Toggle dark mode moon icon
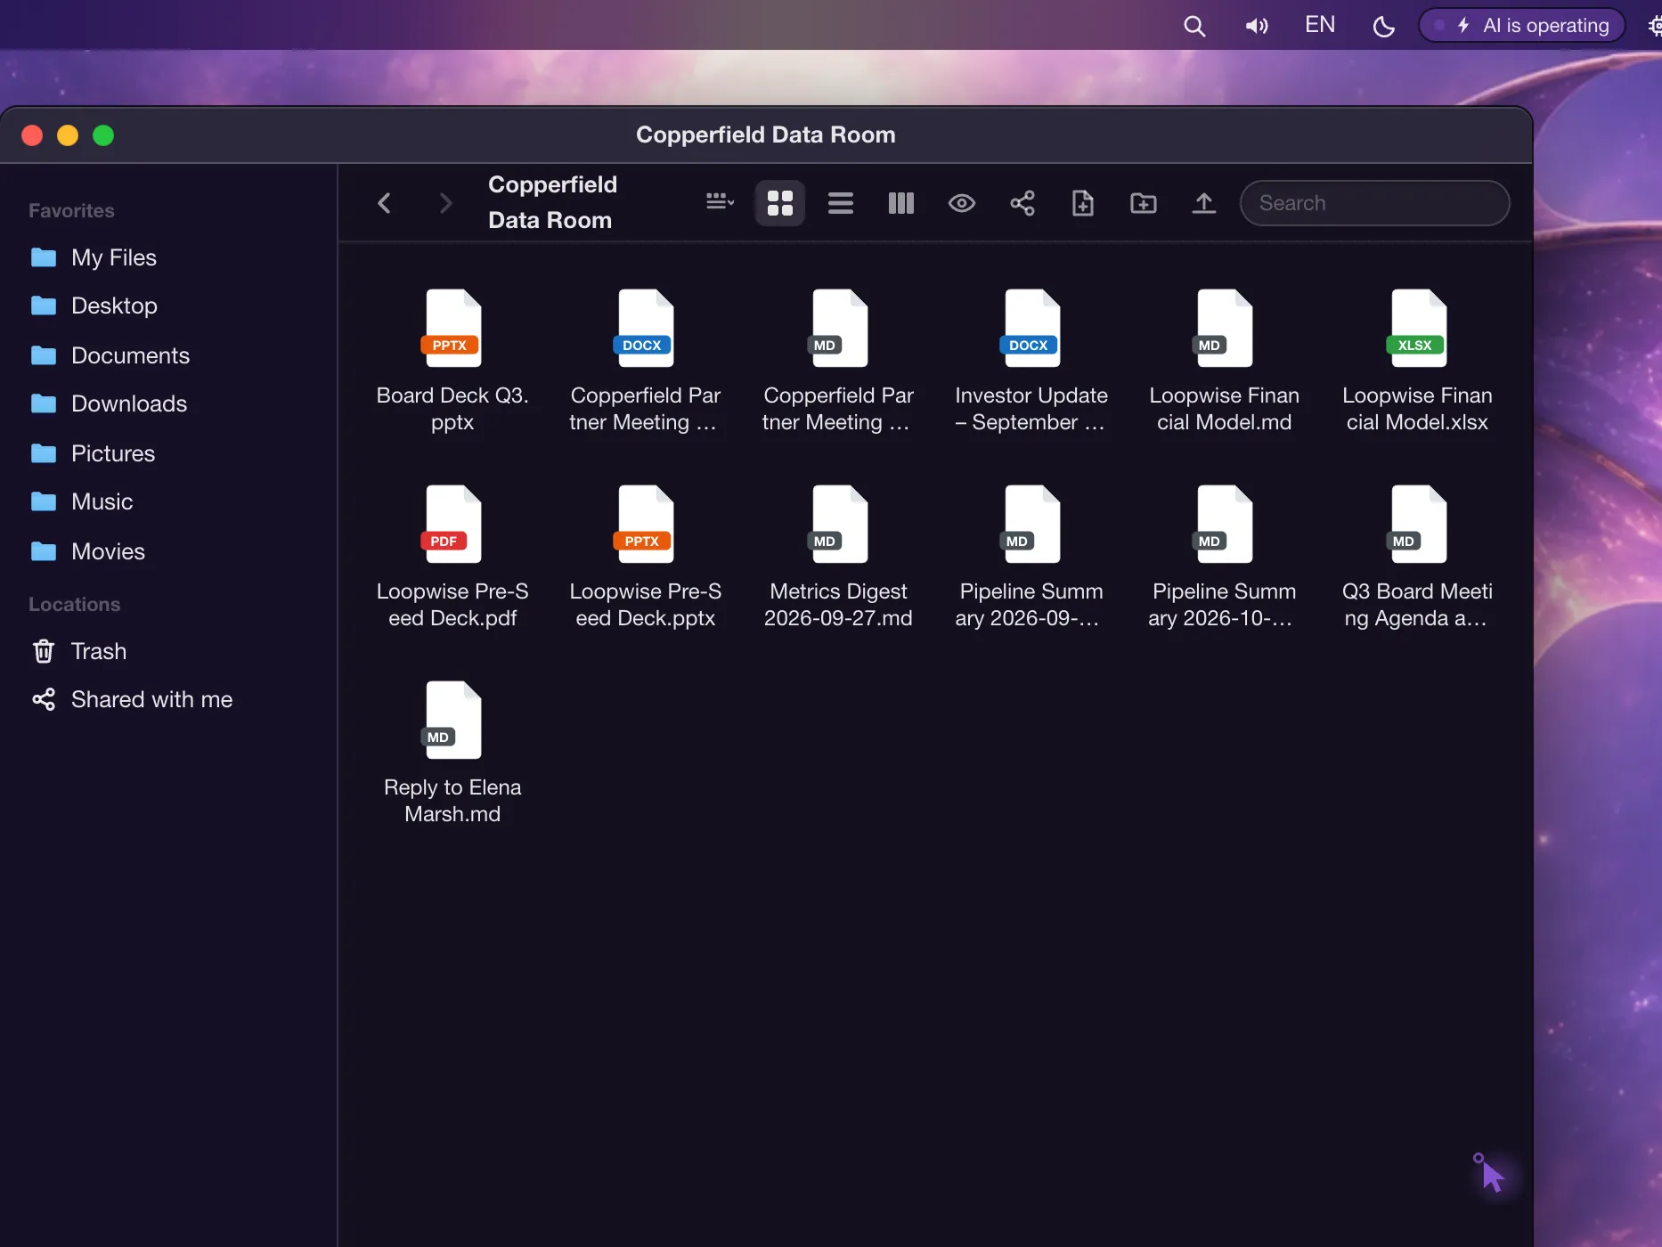 [1383, 26]
